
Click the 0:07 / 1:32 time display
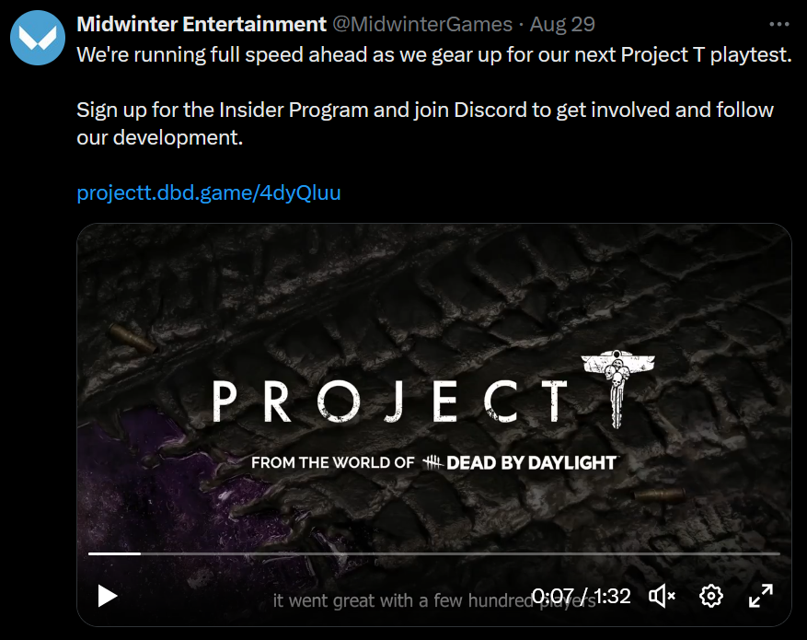[581, 596]
